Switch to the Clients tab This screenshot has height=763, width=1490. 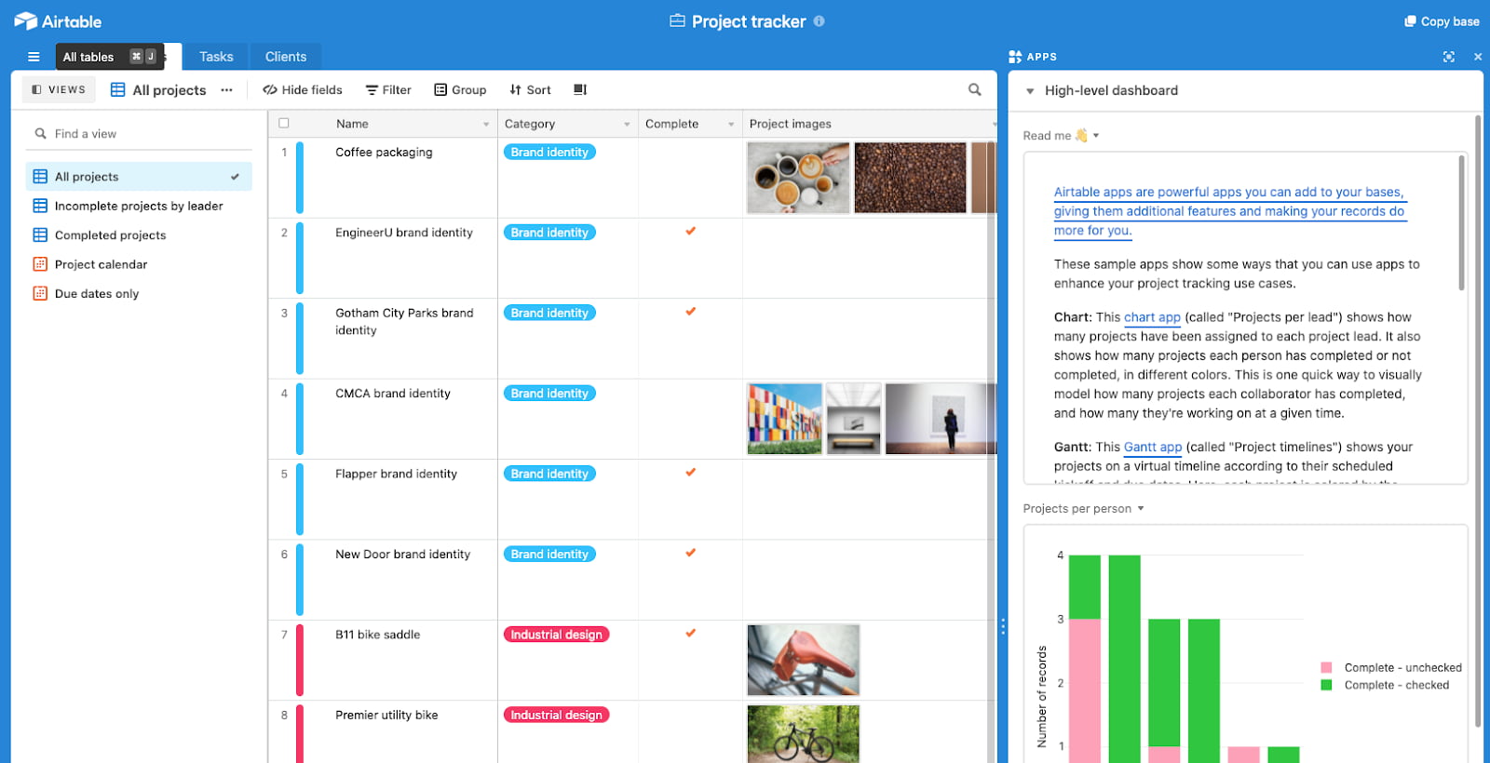[285, 57]
